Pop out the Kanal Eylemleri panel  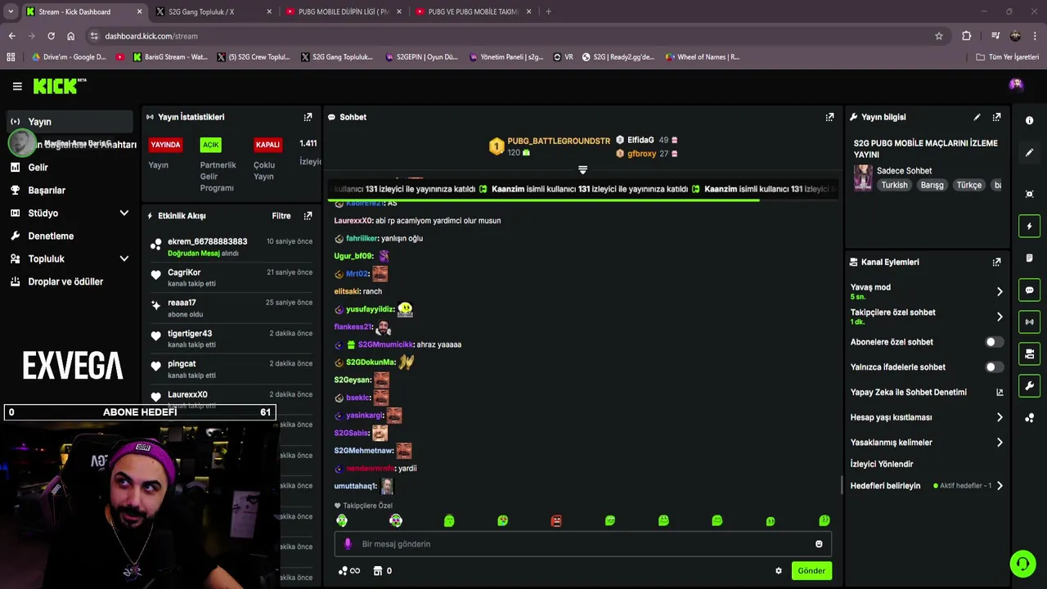(996, 262)
